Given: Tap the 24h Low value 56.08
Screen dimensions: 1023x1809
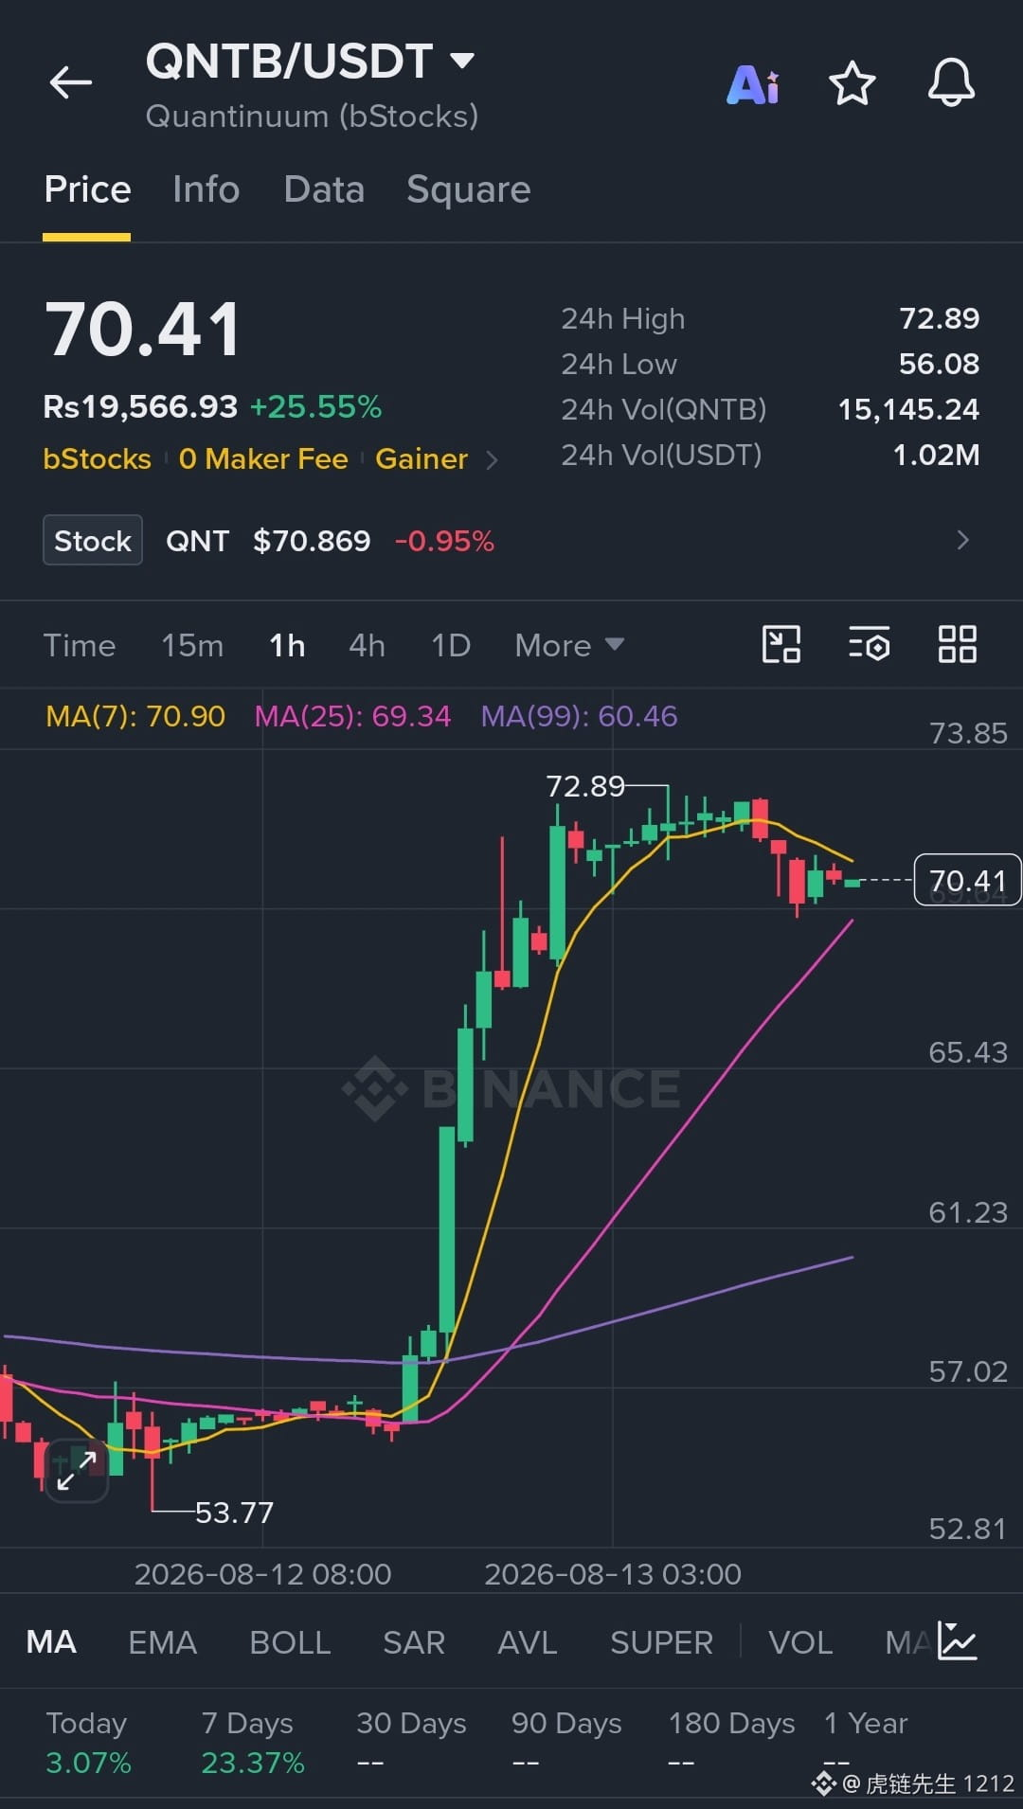Looking at the screenshot, I should click(939, 364).
